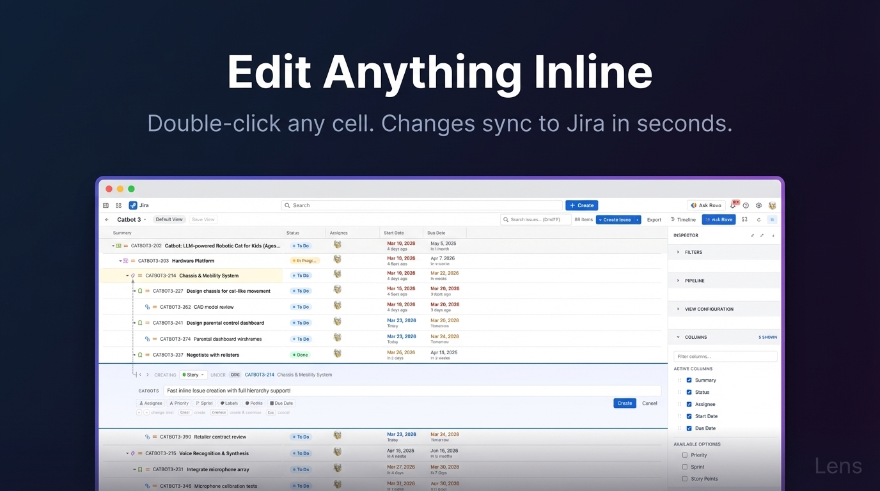The image size is (880, 491).
Task: Open the notifications bell icon
Action: point(733,205)
